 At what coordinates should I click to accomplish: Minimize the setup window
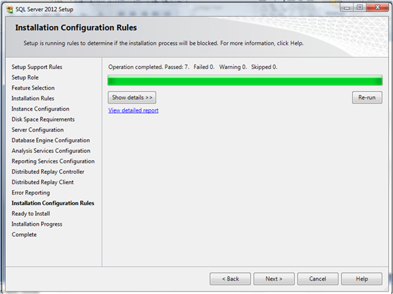click(x=347, y=8)
